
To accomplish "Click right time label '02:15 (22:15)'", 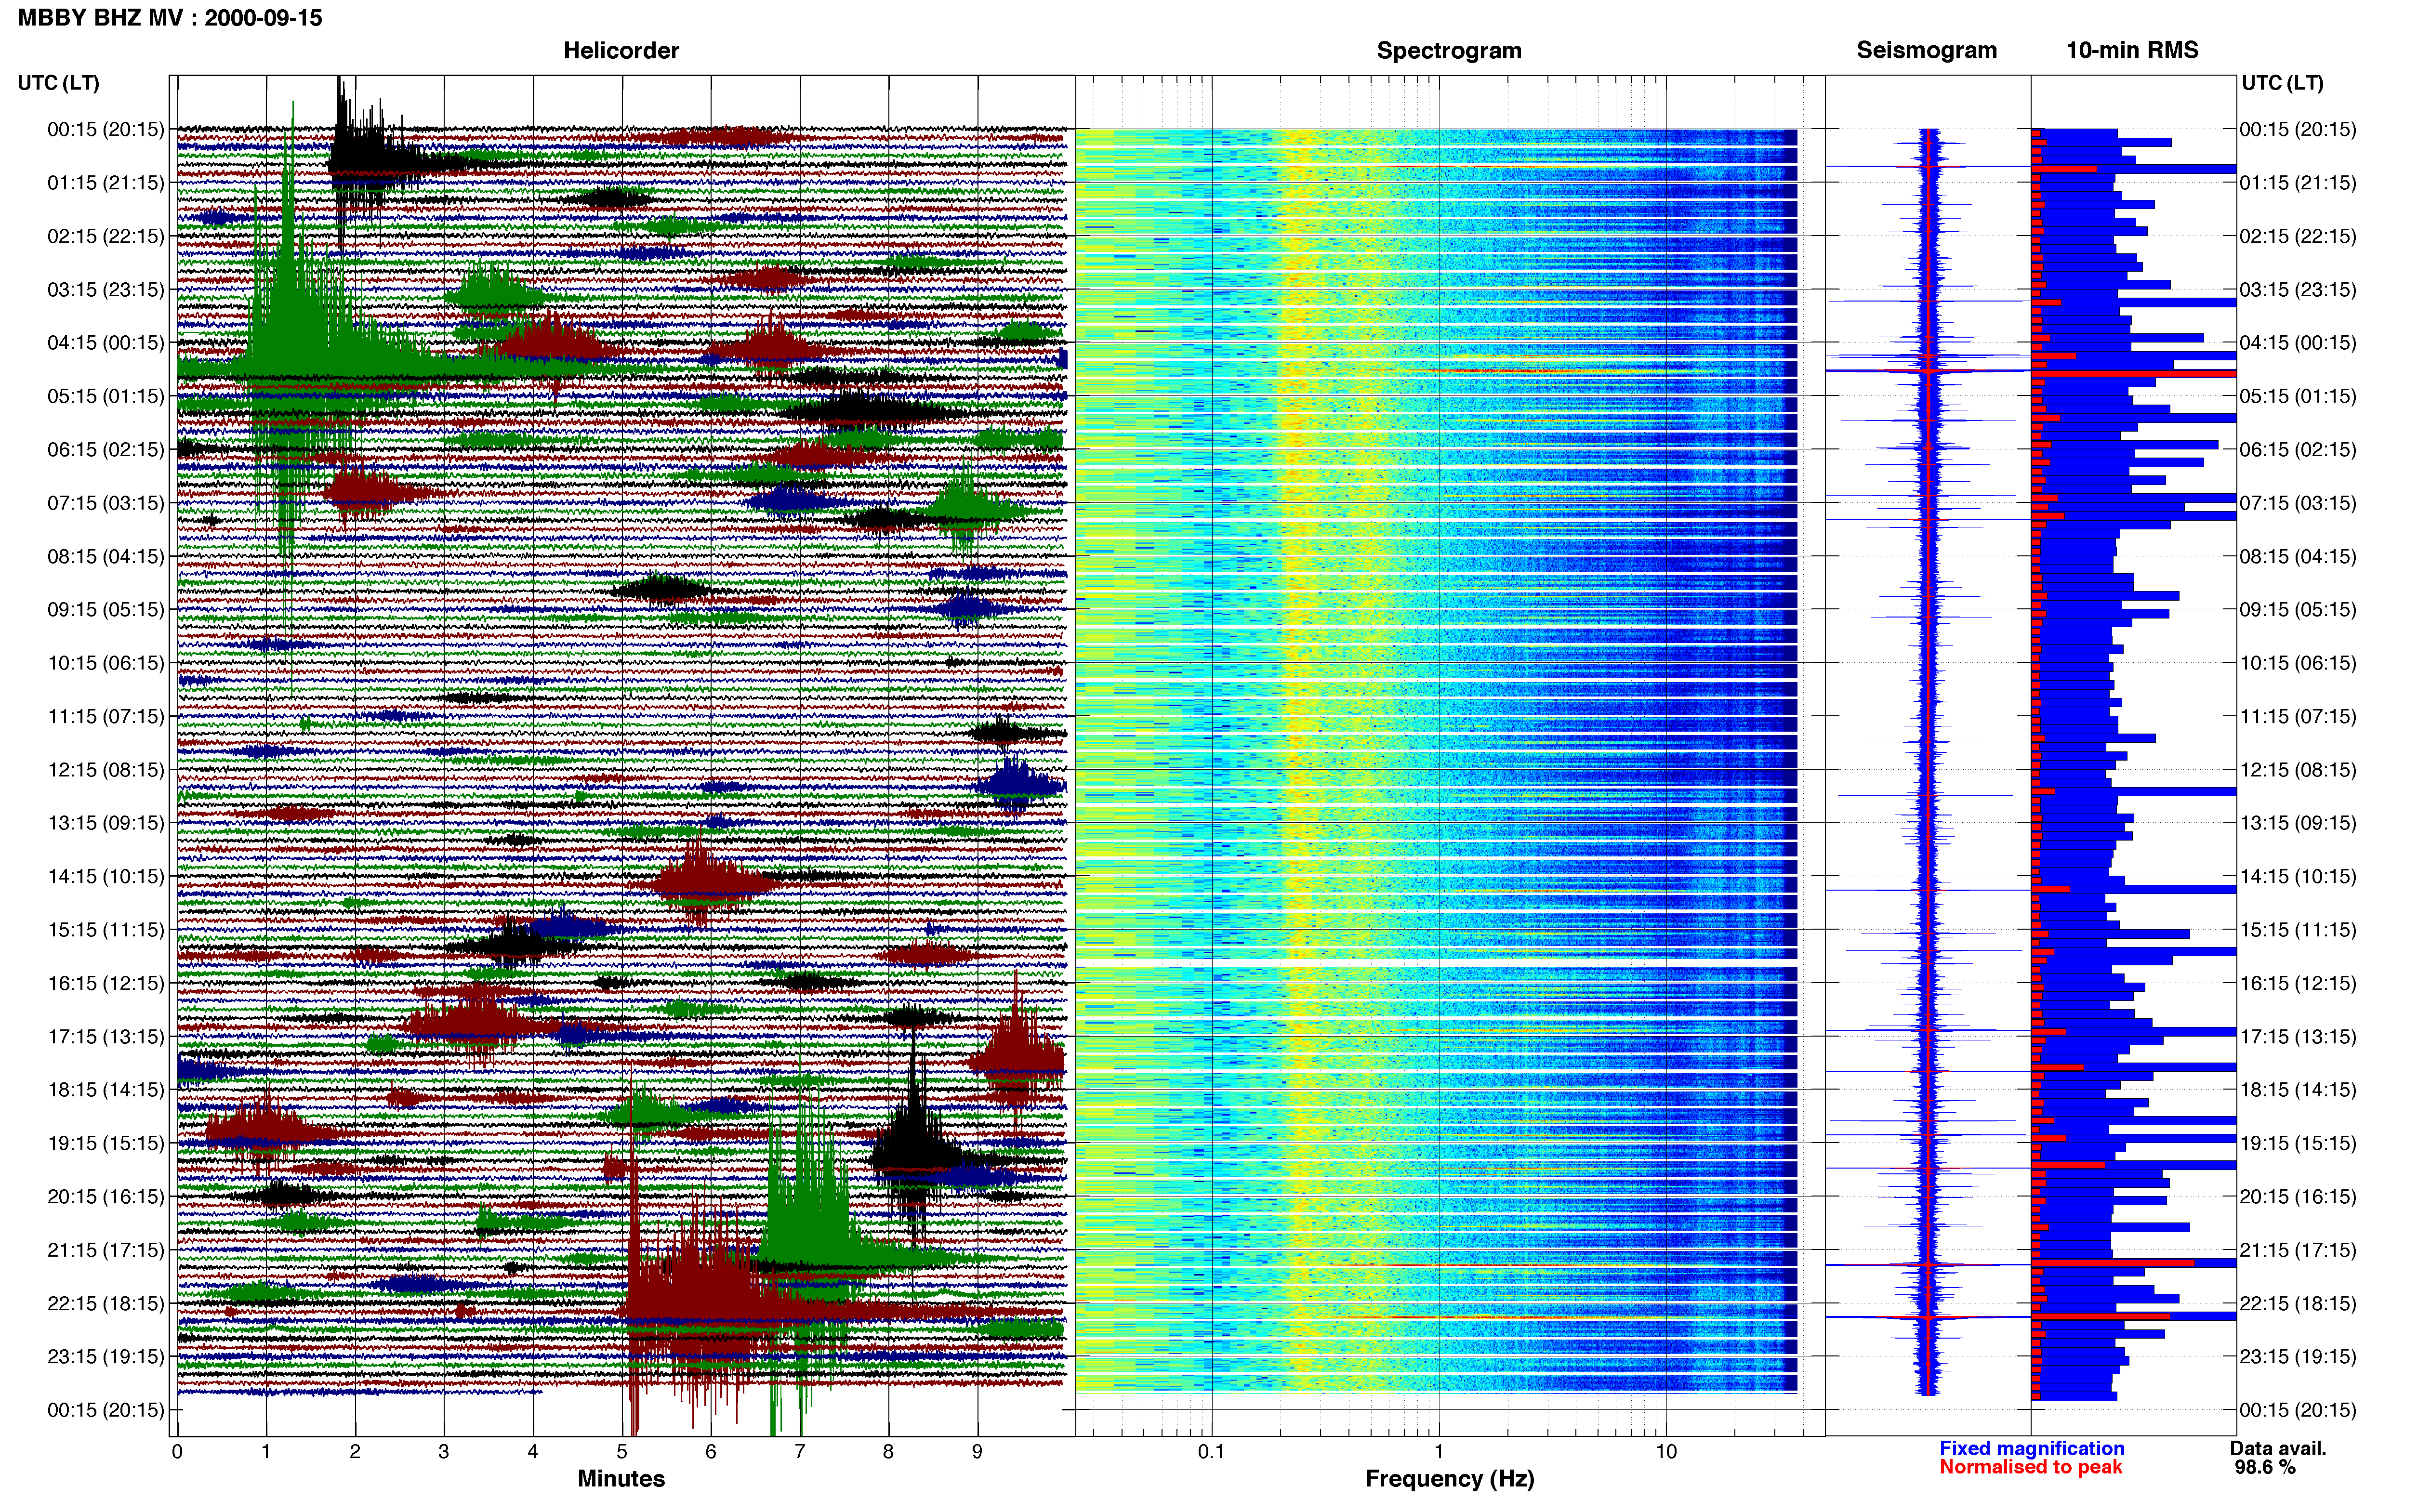I will (2298, 236).
